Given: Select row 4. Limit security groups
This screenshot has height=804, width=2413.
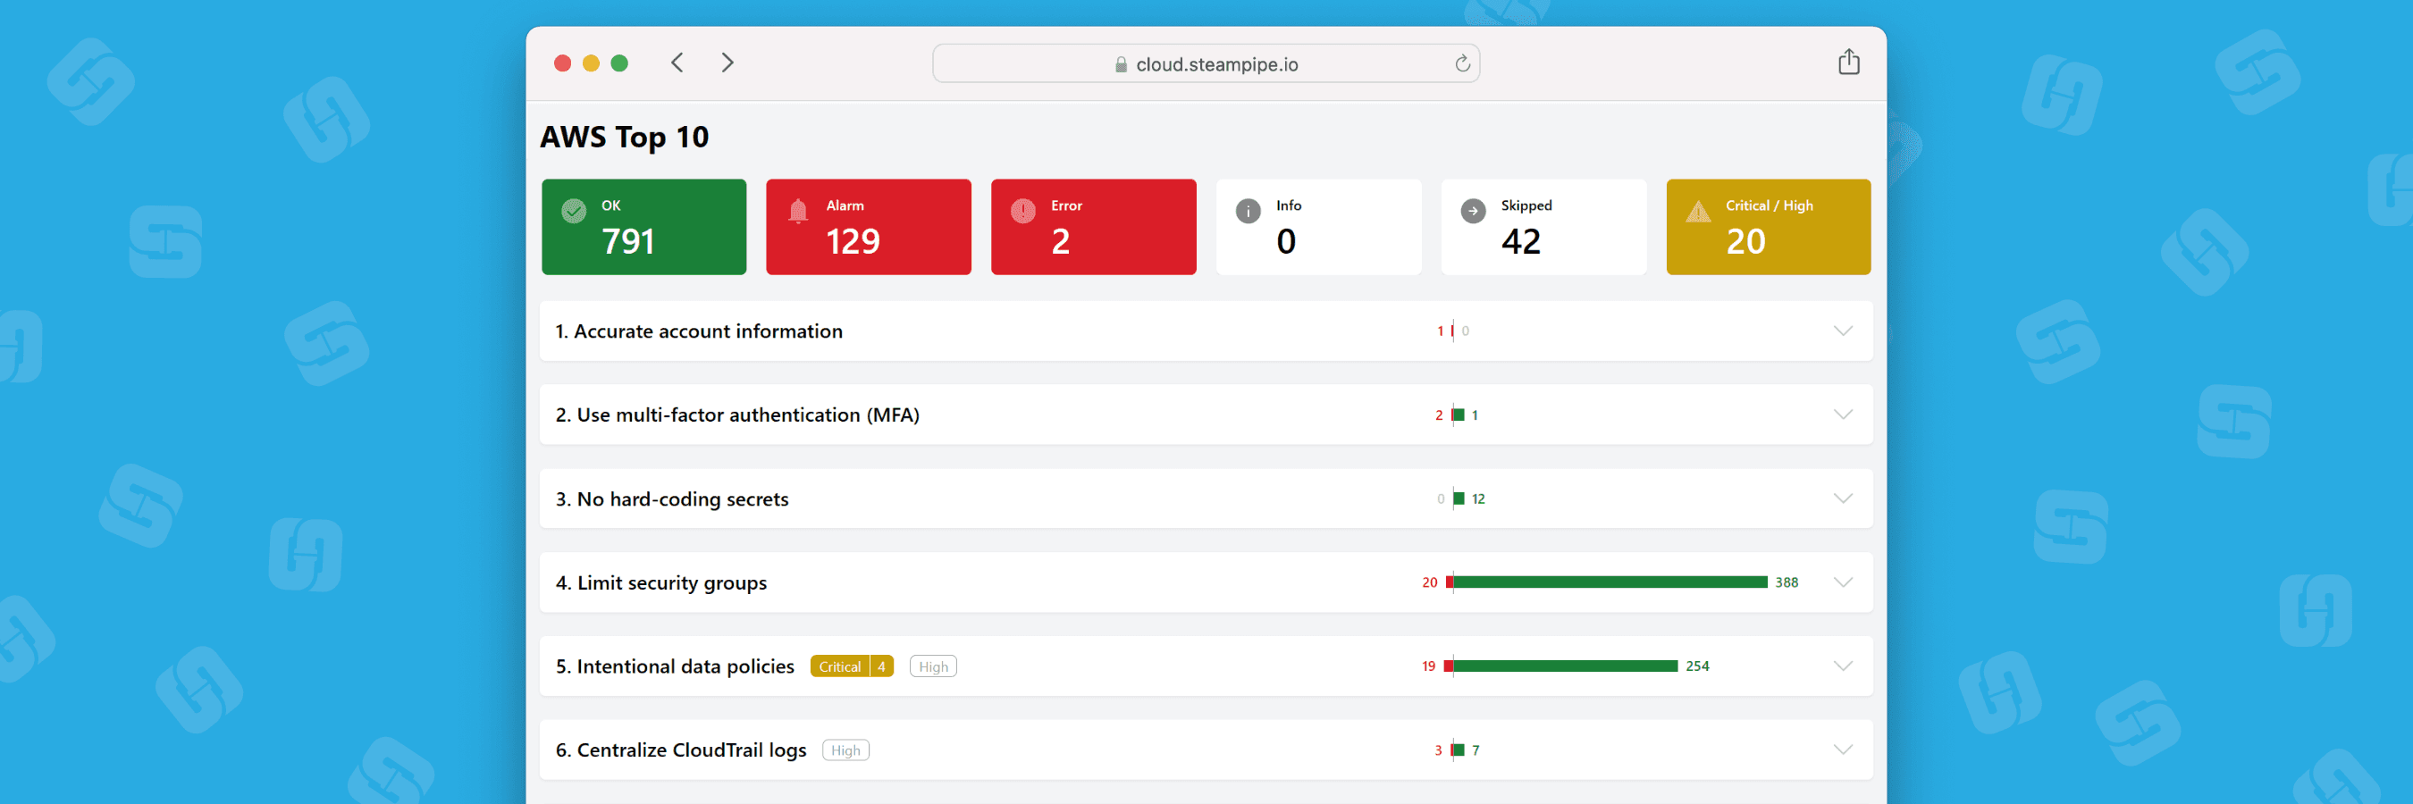Looking at the screenshot, I should pyautogui.click(x=1206, y=582).
